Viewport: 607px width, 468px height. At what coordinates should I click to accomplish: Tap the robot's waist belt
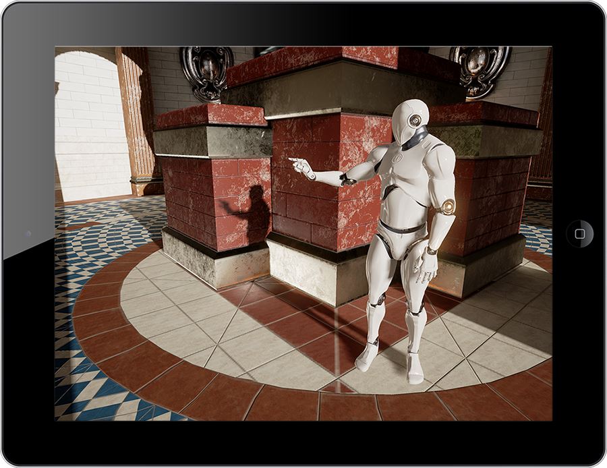click(401, 229)
